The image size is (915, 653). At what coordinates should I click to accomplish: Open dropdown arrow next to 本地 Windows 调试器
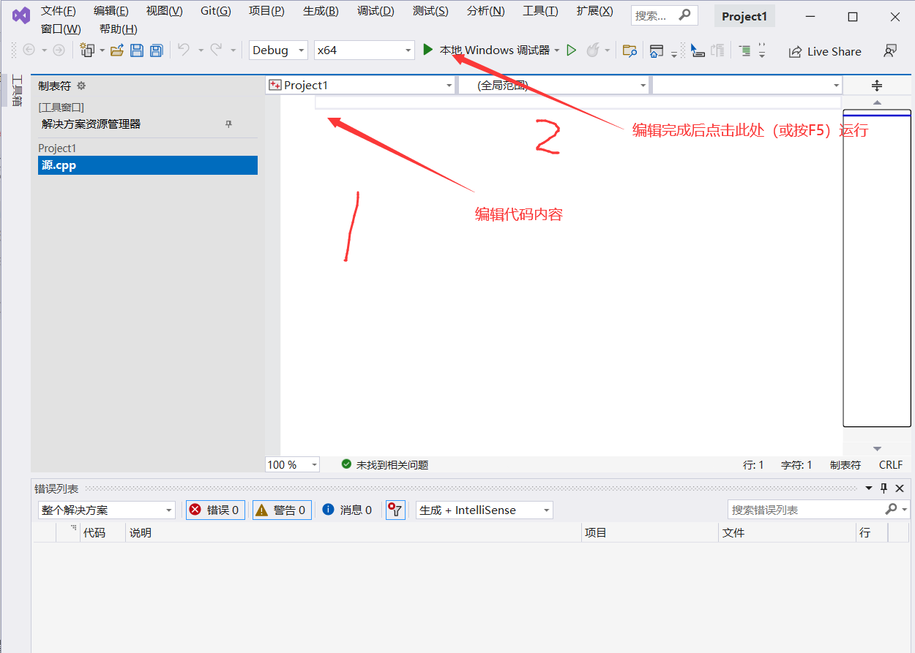click(x=557, y=50)
